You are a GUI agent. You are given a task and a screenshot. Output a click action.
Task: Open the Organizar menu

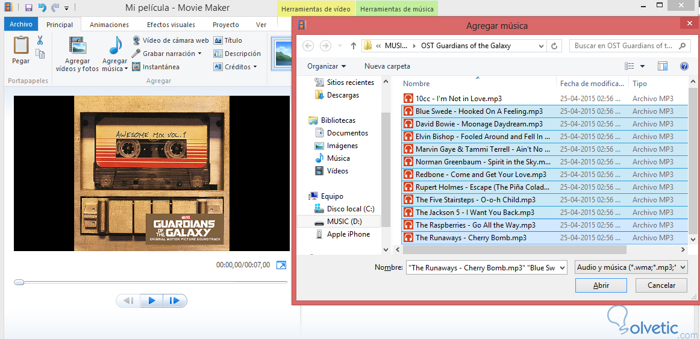pos(327,66)
